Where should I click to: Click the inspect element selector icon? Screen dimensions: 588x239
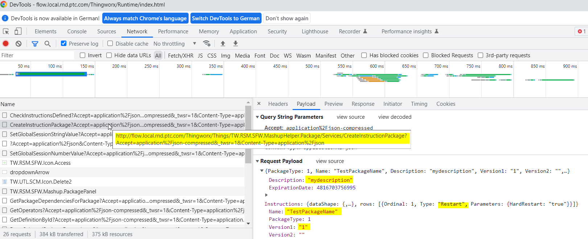6,32
